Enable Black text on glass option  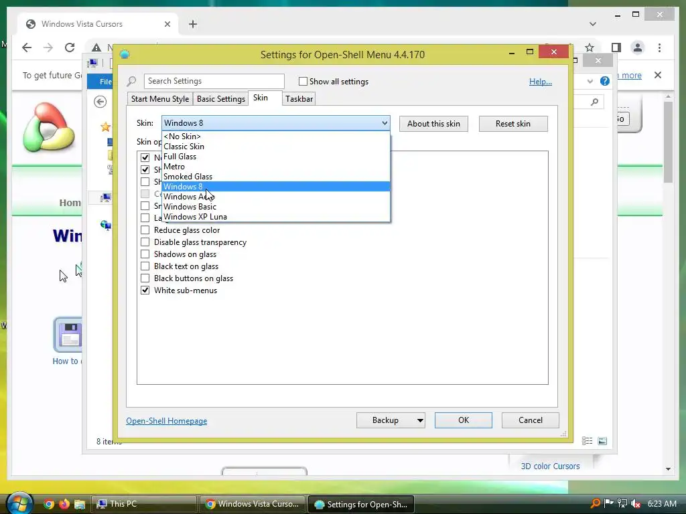click(x=145, y=266)
